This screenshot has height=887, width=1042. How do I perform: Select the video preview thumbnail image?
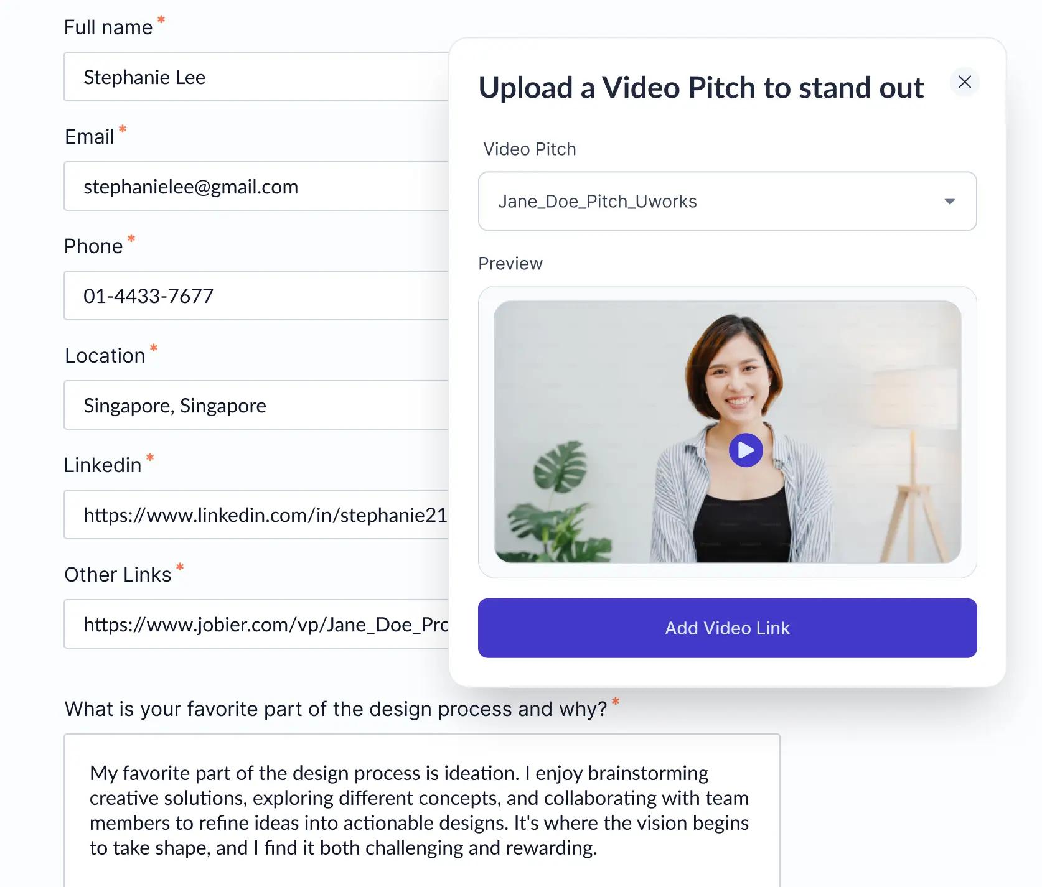[x=727, y=432]
